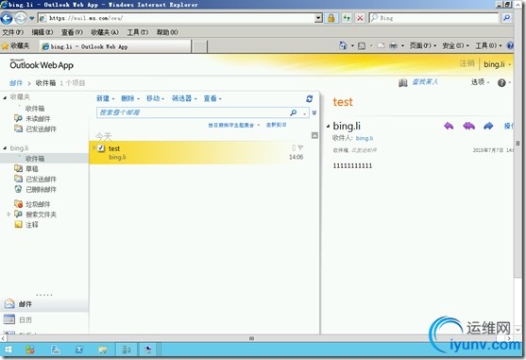
Task: Click the Mail breadcrumb link
Action: tap(16, 83)
